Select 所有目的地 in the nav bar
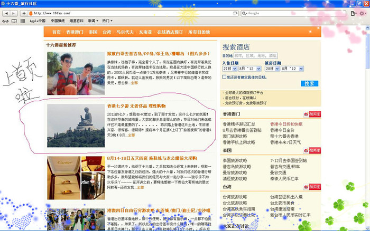Viewport: 370px width, 231px height. coord(199,32)
